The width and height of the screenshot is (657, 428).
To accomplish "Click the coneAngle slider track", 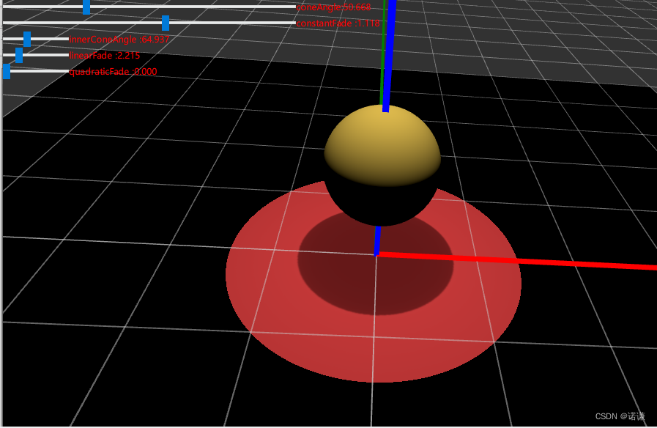I will [x=220, y=7].
